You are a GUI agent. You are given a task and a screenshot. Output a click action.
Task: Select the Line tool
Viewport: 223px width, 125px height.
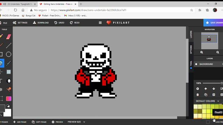tap(9, 45)
